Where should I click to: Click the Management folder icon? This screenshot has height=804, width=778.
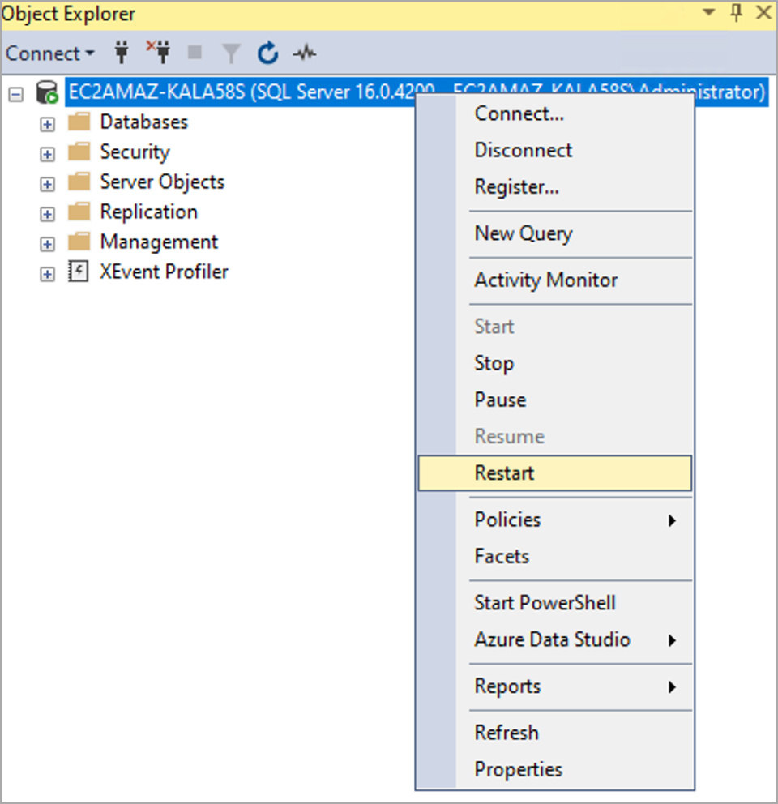coord(79,241)
